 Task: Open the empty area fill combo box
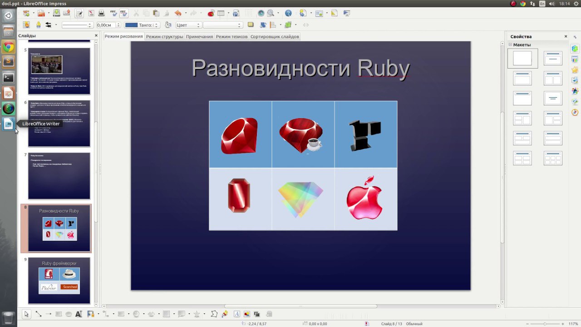222,25
